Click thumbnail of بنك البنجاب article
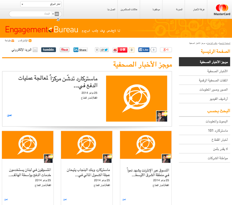 pos(87,145)
